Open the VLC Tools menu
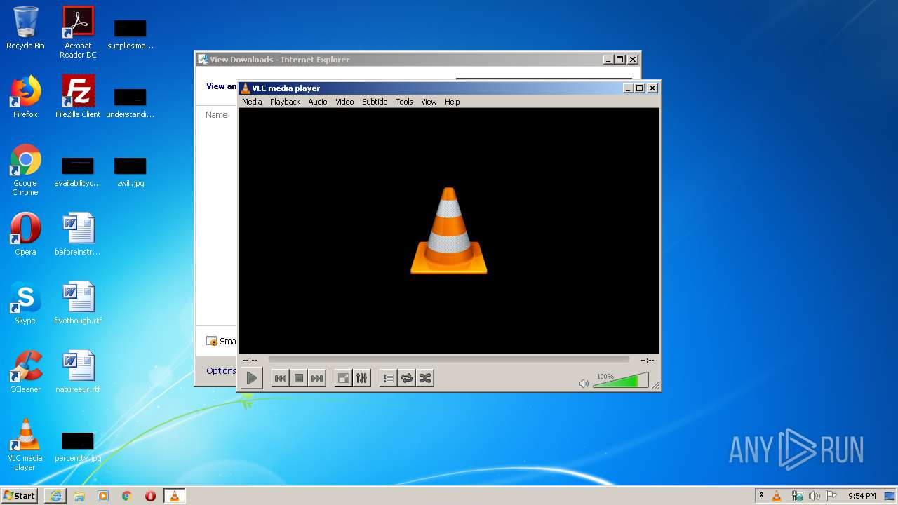The image size is (898, 505). click(404, 102)
